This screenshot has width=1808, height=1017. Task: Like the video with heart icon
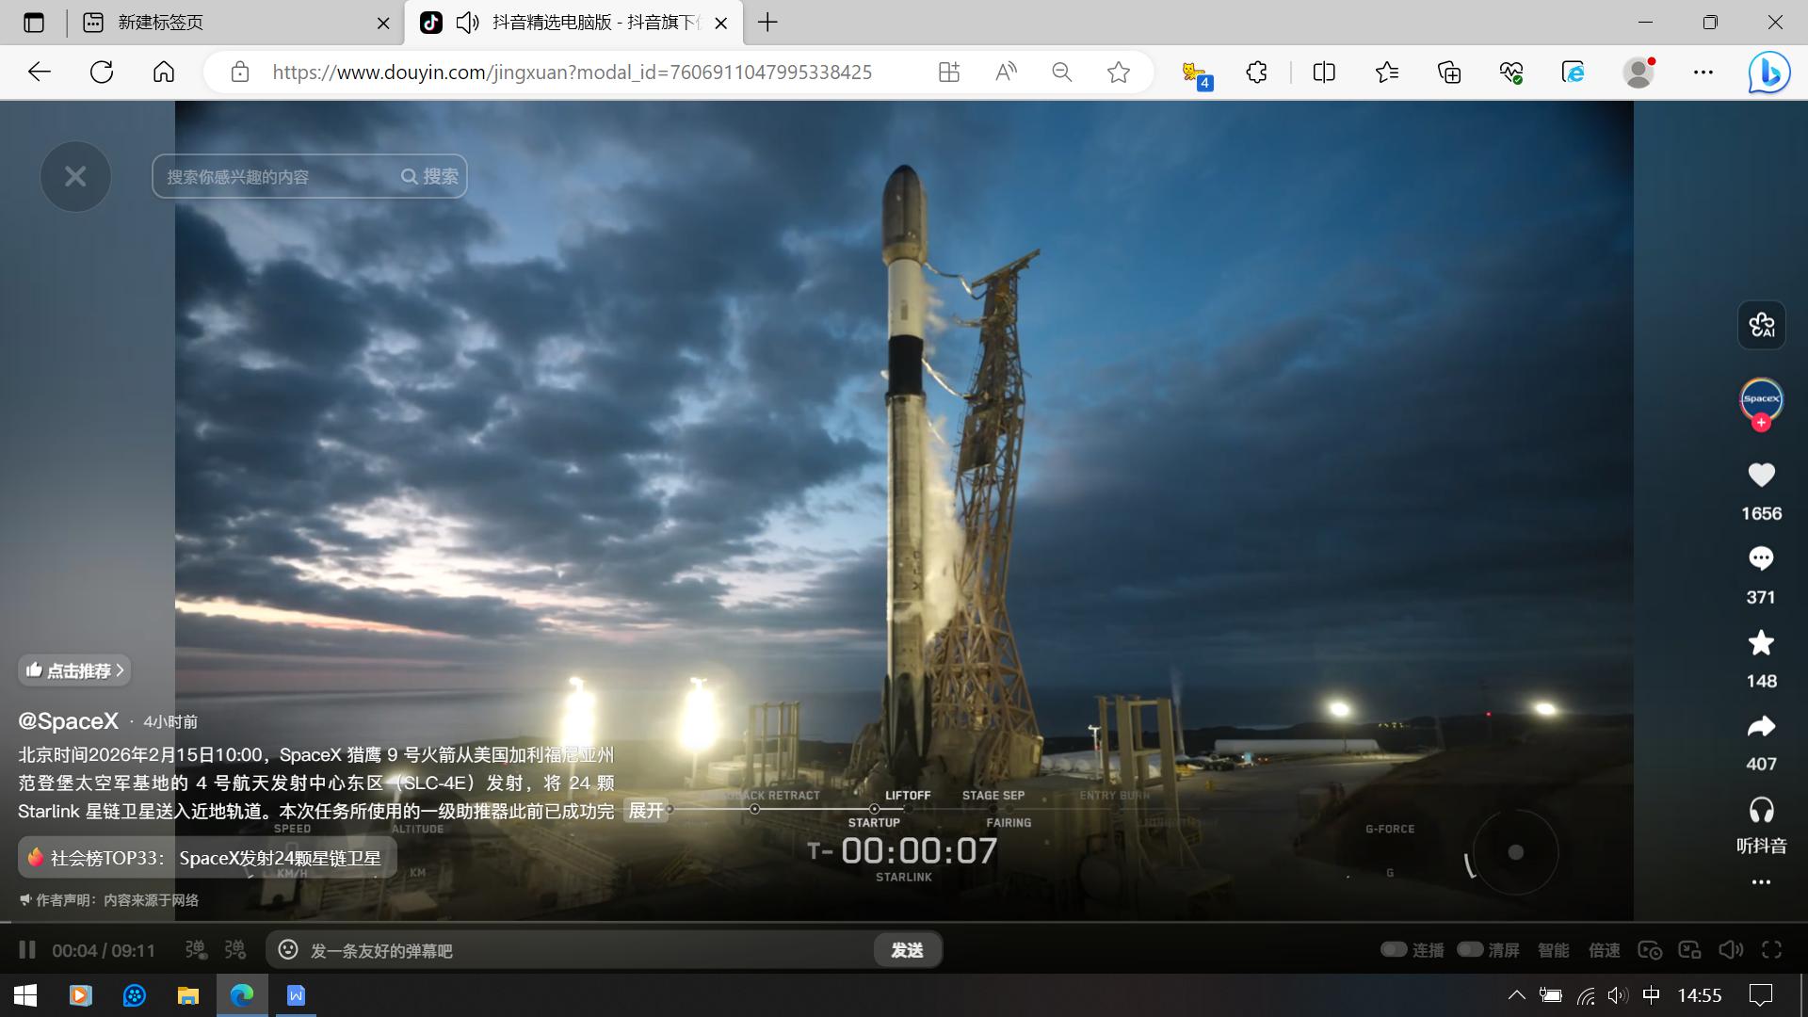coord(1760,476)
